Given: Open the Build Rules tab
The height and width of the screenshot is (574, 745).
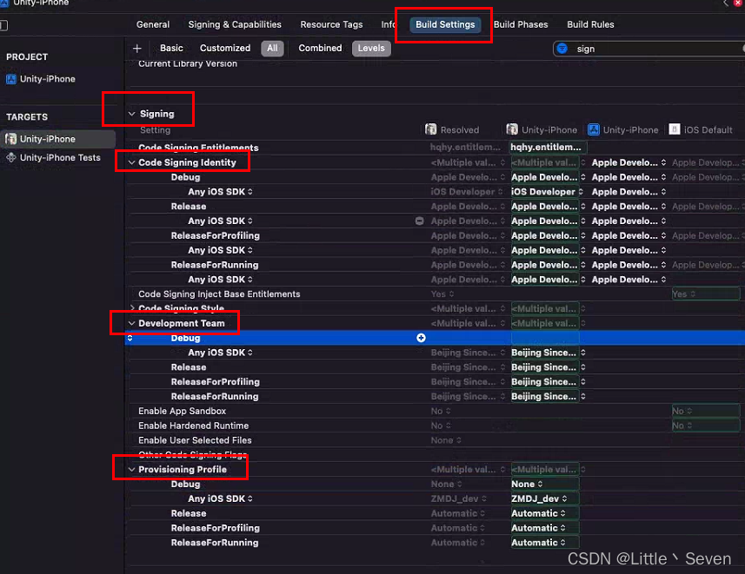Looking at the screenshot, I should (x=590, y=24).
